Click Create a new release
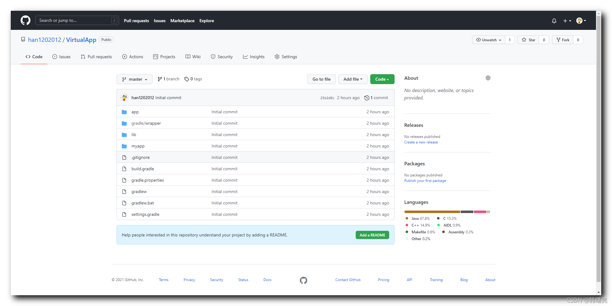612x306 pixels. click(x=421, y=142)
